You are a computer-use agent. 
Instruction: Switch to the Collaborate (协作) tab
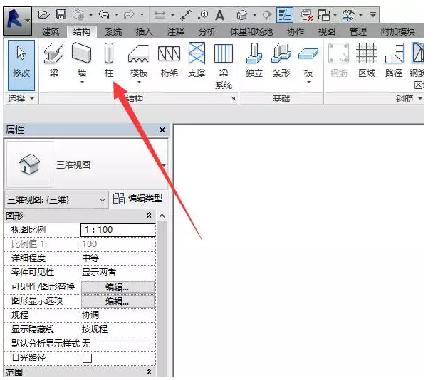pyautogui.click(x=296, y=32)
